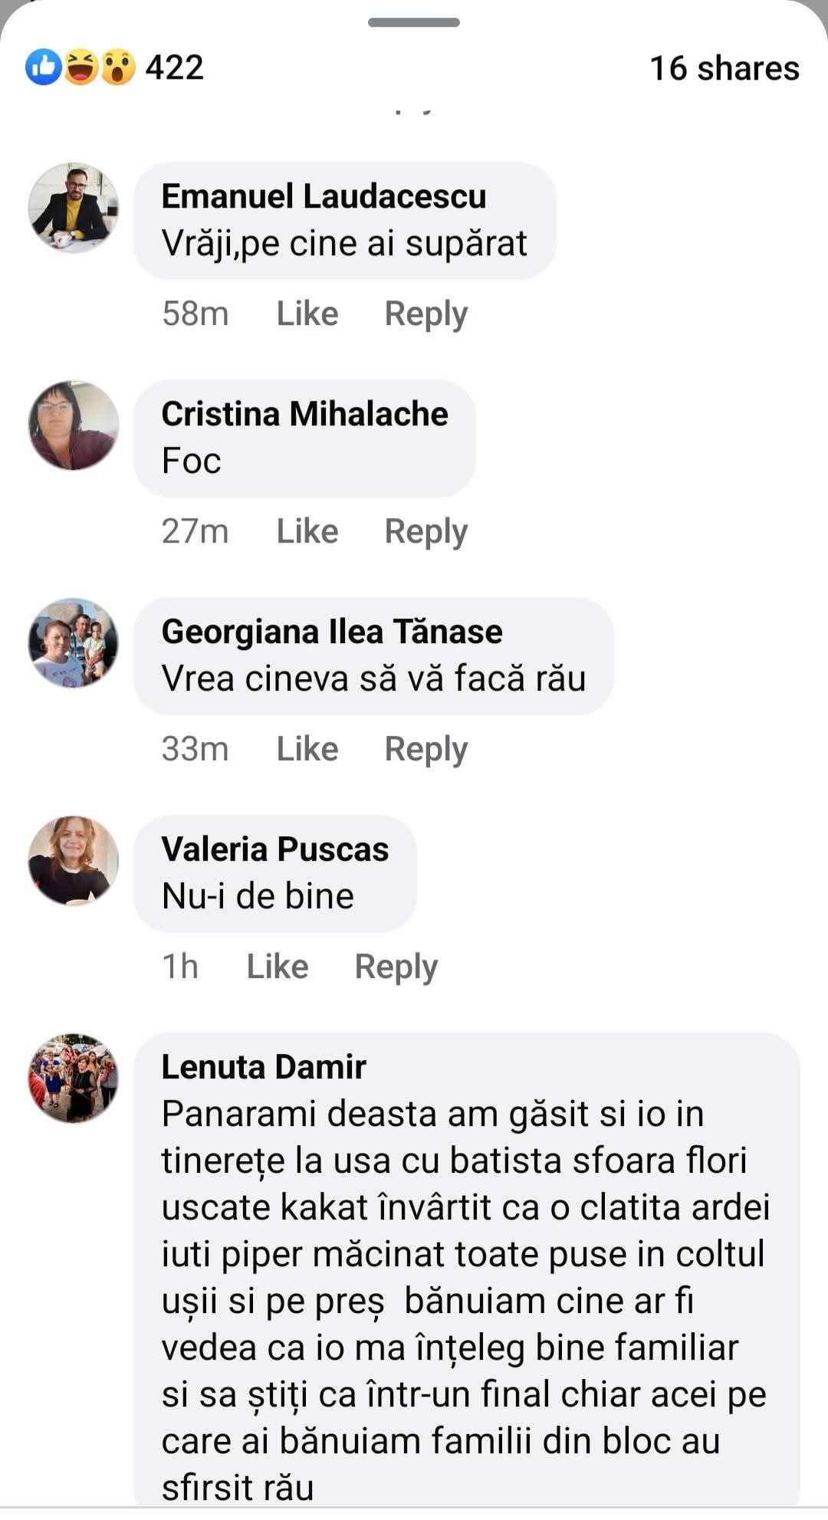
Task: Reply to Georgiana Ilea Tănase's comment
Action: tap(426, 750)
